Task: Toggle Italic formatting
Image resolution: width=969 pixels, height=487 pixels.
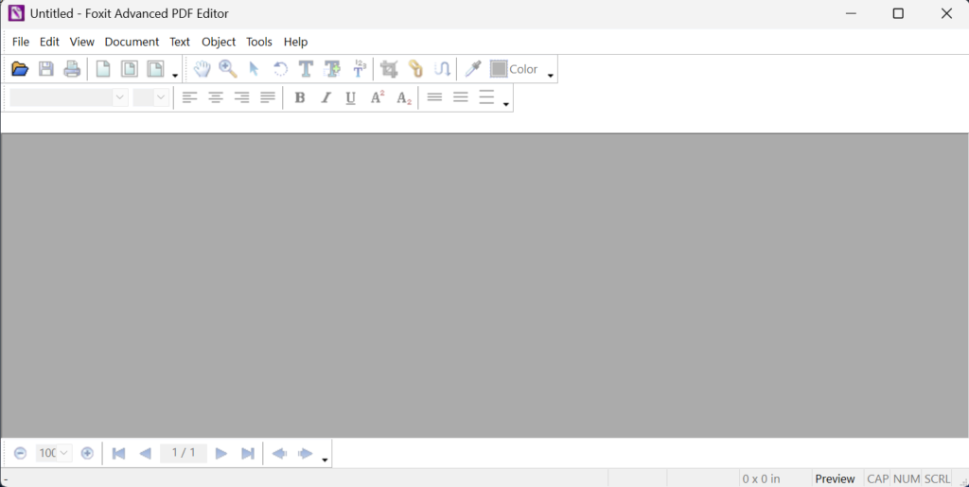Action: tap(326, 97)
